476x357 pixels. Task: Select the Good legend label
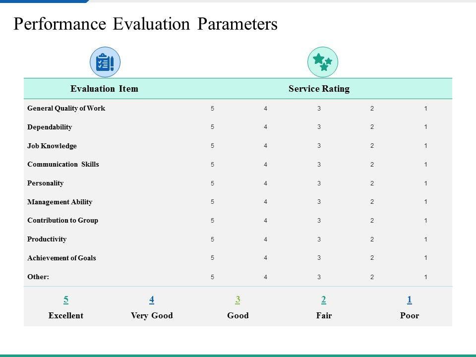click(x=238, y=316)
